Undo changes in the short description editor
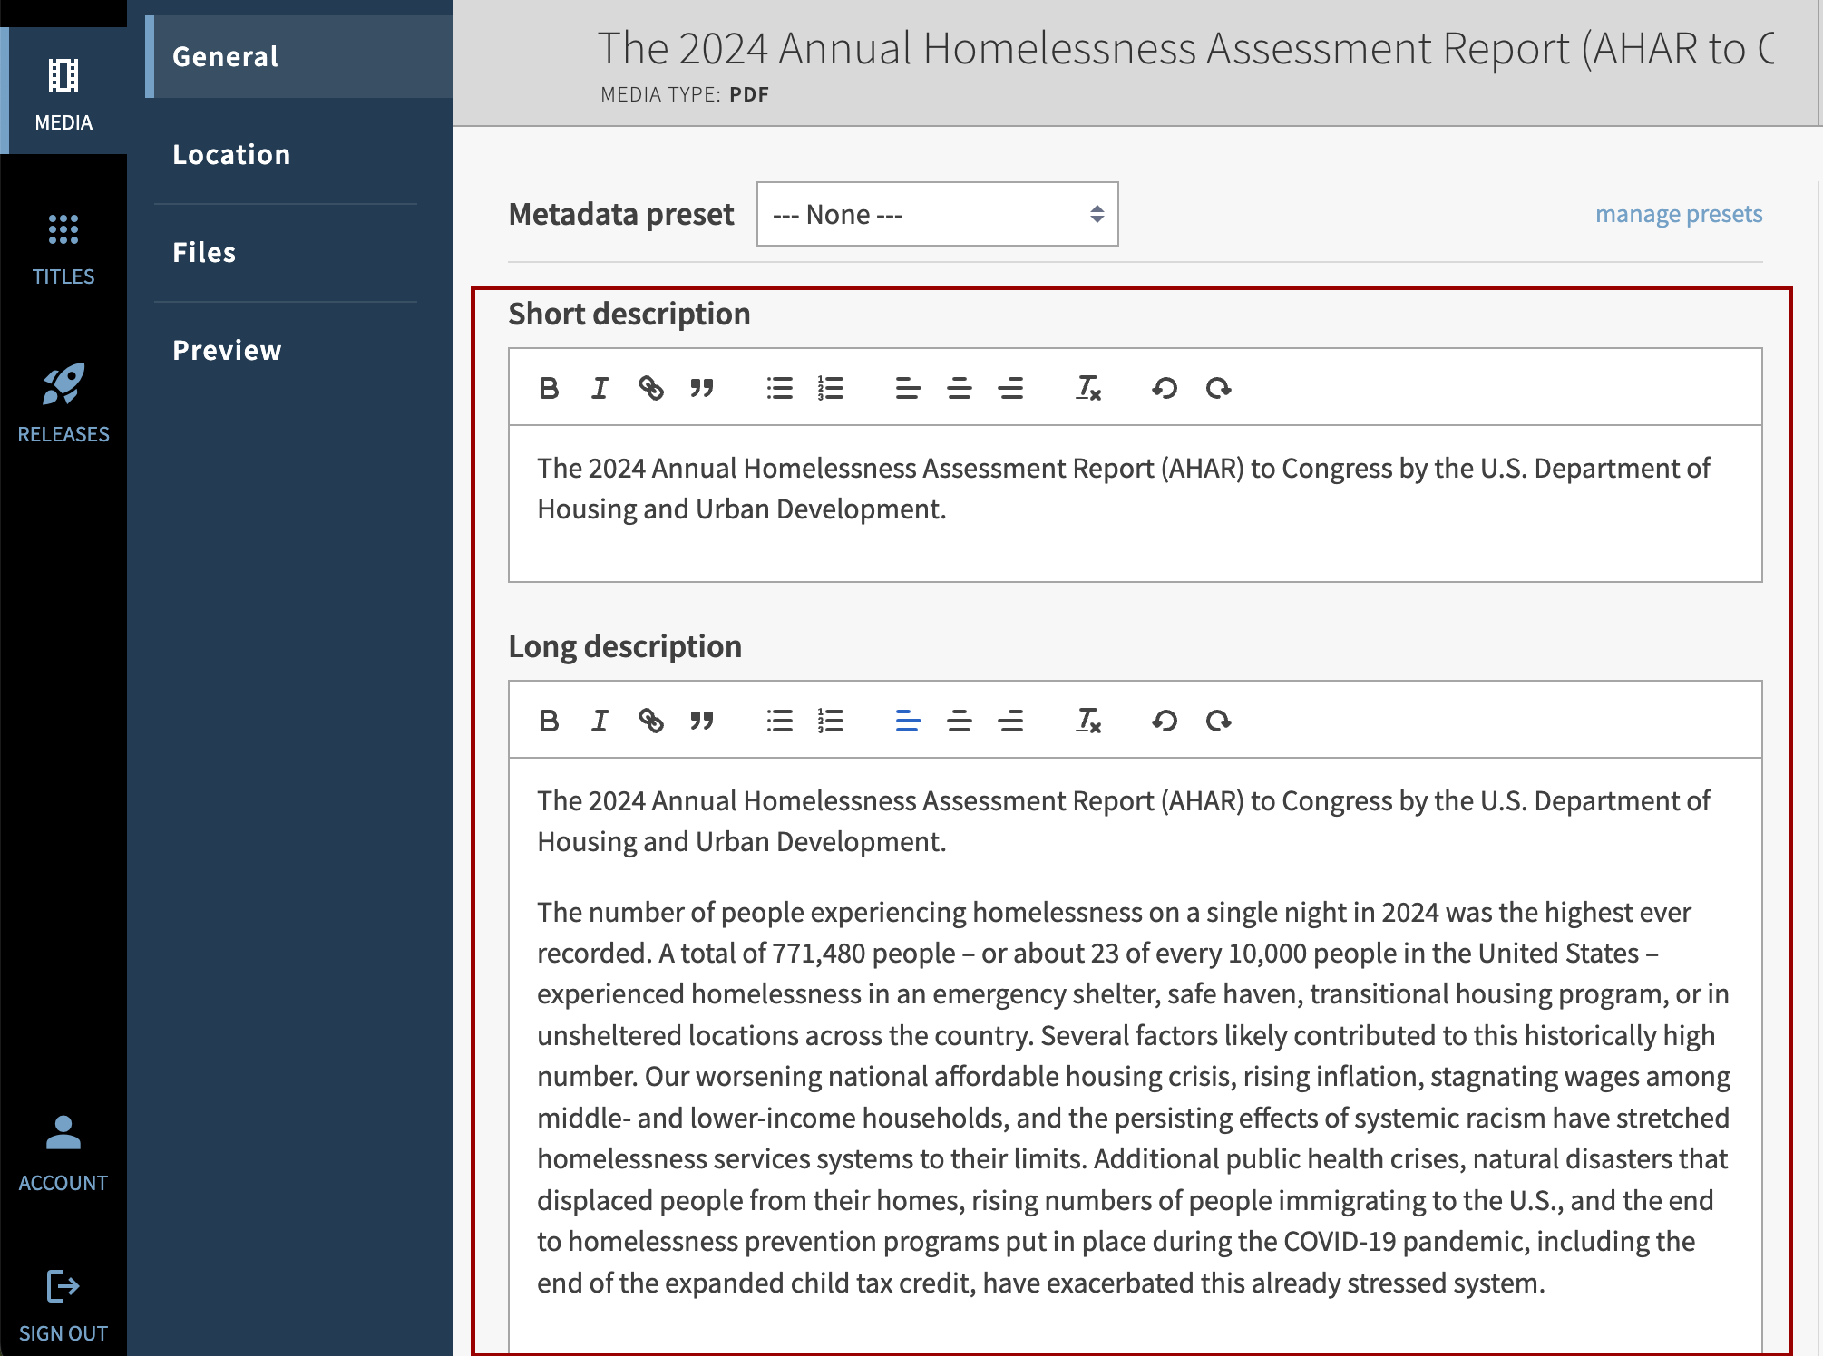Image resolution: width=1823 pixels, height=1356 pixels. click(1164, 388)
